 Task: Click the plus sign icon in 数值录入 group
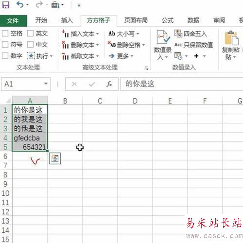196,56
